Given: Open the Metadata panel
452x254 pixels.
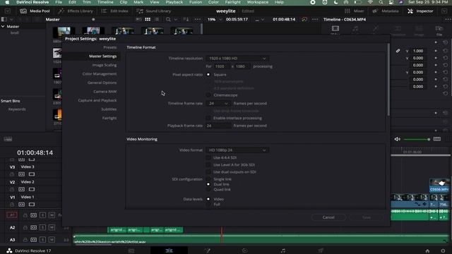Looking at the screenshot, I should tap(386, 11).
